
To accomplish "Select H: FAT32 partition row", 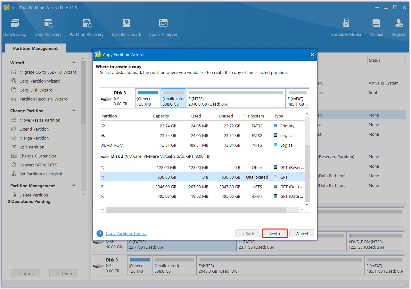I will click(x=202, y=135).
